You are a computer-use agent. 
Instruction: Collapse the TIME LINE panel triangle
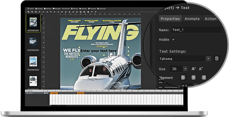tap(27, 91)
